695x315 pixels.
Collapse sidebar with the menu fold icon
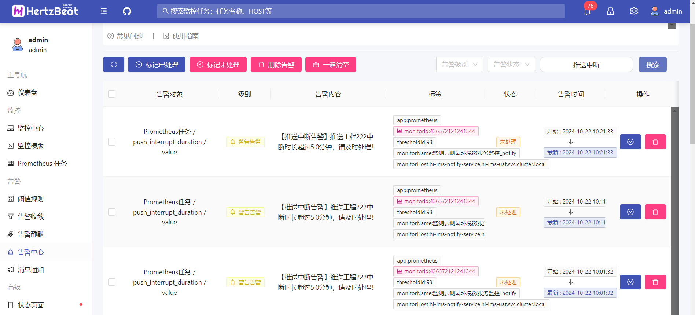(104, 11)
